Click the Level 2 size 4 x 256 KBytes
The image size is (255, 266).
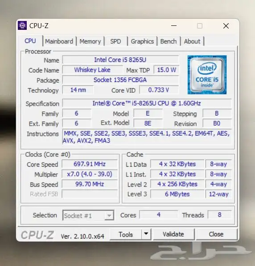coord(177,184)
